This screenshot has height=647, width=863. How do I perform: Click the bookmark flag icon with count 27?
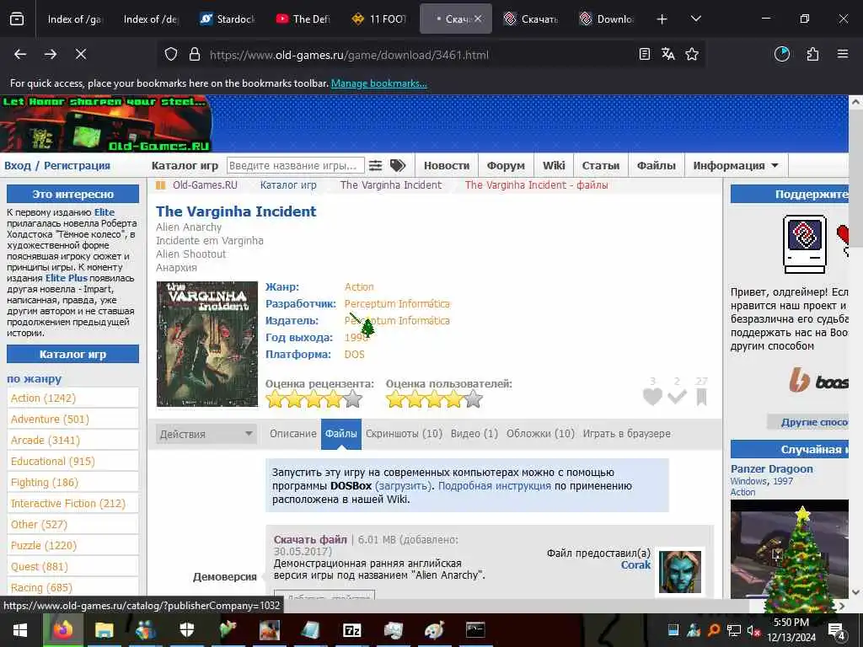click(702, 396)
